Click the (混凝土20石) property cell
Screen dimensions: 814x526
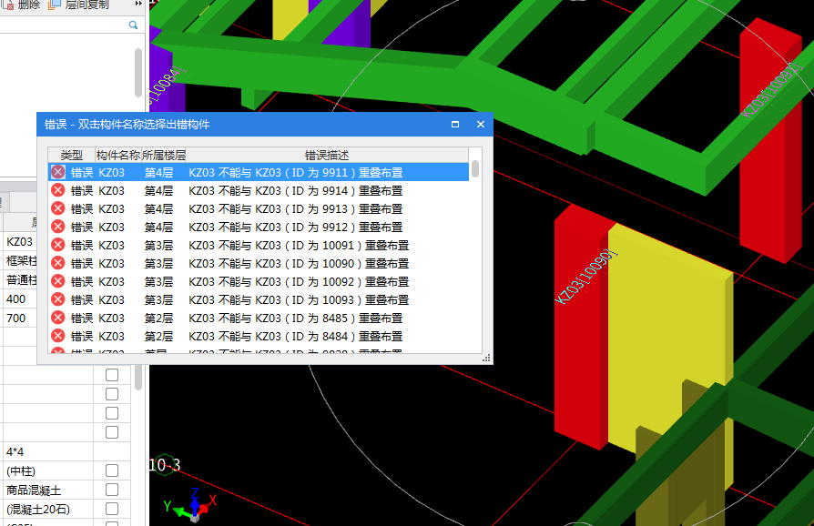[x=47, y=510]
